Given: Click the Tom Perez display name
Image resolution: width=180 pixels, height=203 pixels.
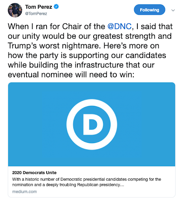Looking at the screenshot, I should (39, 7).
